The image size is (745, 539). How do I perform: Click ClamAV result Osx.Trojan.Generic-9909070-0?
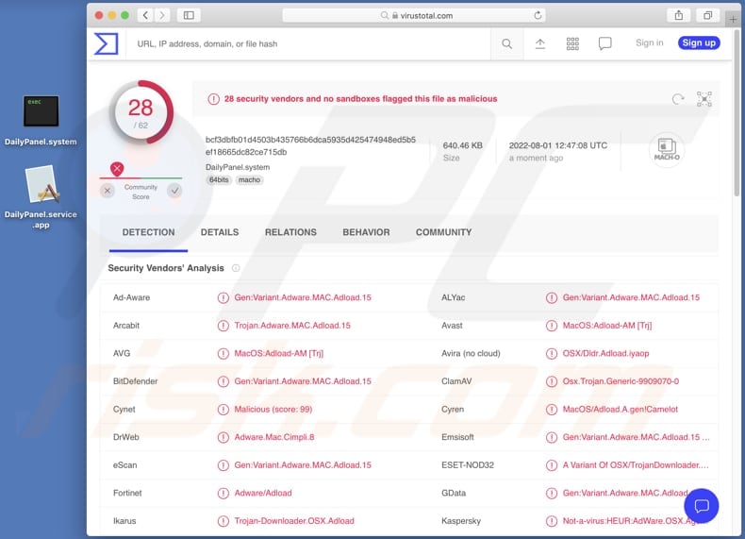click(621, 381)
